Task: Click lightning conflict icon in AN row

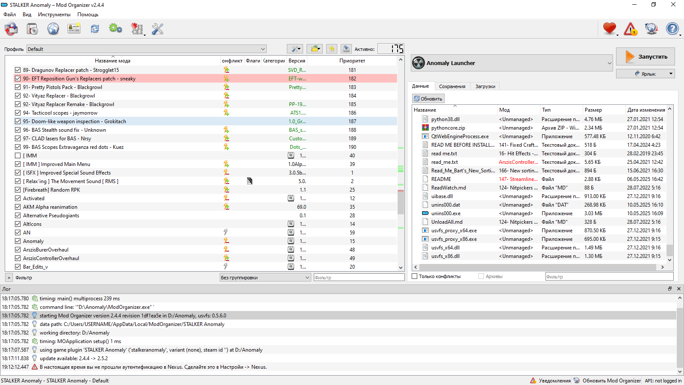Action: 226,232
